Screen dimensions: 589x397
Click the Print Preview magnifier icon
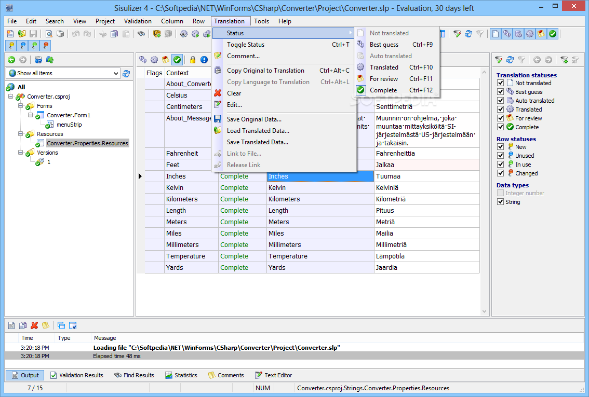pos(49,34)
